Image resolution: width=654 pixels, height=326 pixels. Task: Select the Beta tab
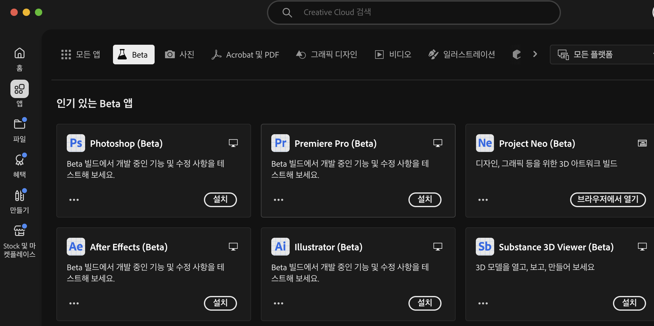pyautogui.click(x=134, y=55)
